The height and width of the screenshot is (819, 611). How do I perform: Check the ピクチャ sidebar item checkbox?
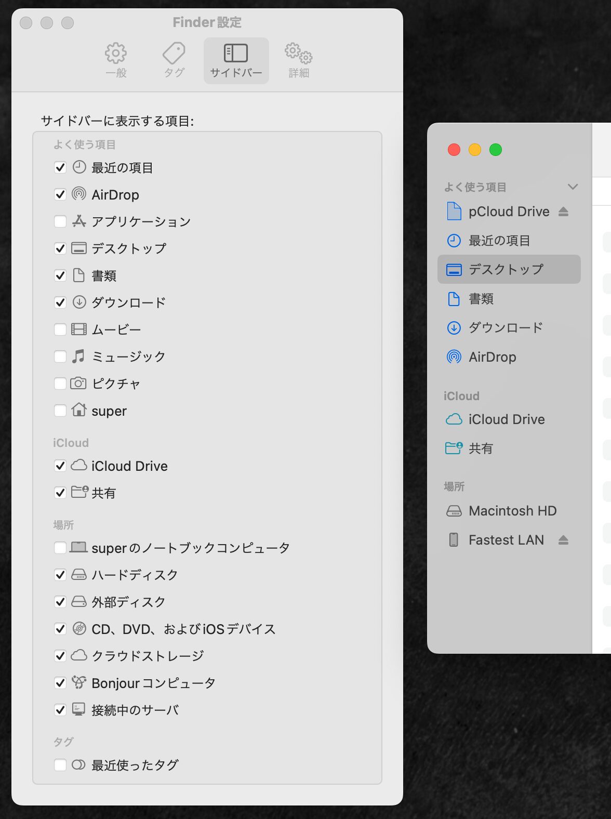[60, 384]
